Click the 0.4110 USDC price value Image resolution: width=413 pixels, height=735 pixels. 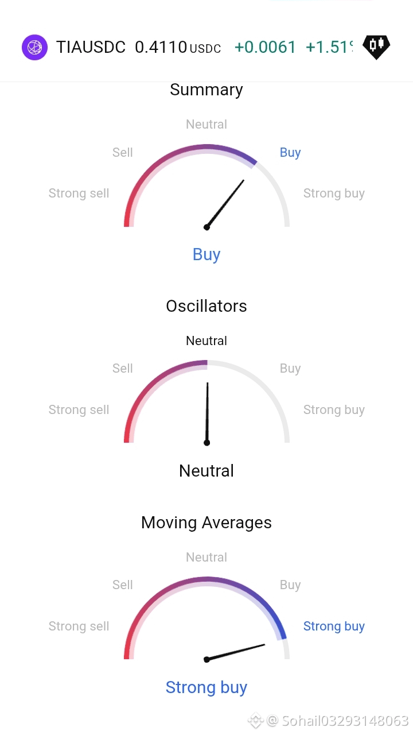coord(178,47)
